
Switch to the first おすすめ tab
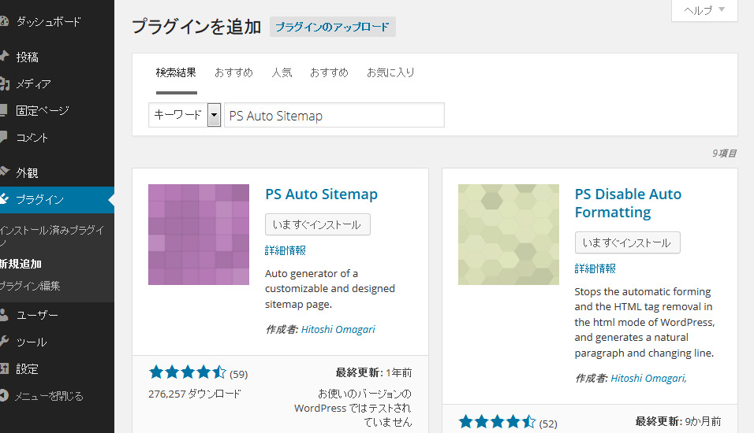pyautogui.click(x=233, y=72)
